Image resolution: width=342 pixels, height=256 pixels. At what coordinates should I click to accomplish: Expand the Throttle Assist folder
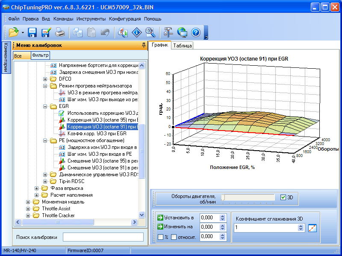pyautogui.click(x=29, y=209)
